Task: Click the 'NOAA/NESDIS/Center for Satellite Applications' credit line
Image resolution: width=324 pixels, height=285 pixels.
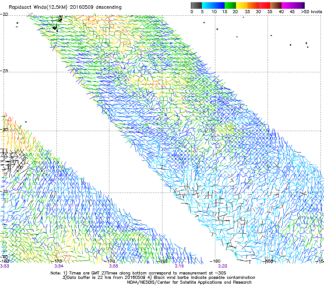Action: 189,282
